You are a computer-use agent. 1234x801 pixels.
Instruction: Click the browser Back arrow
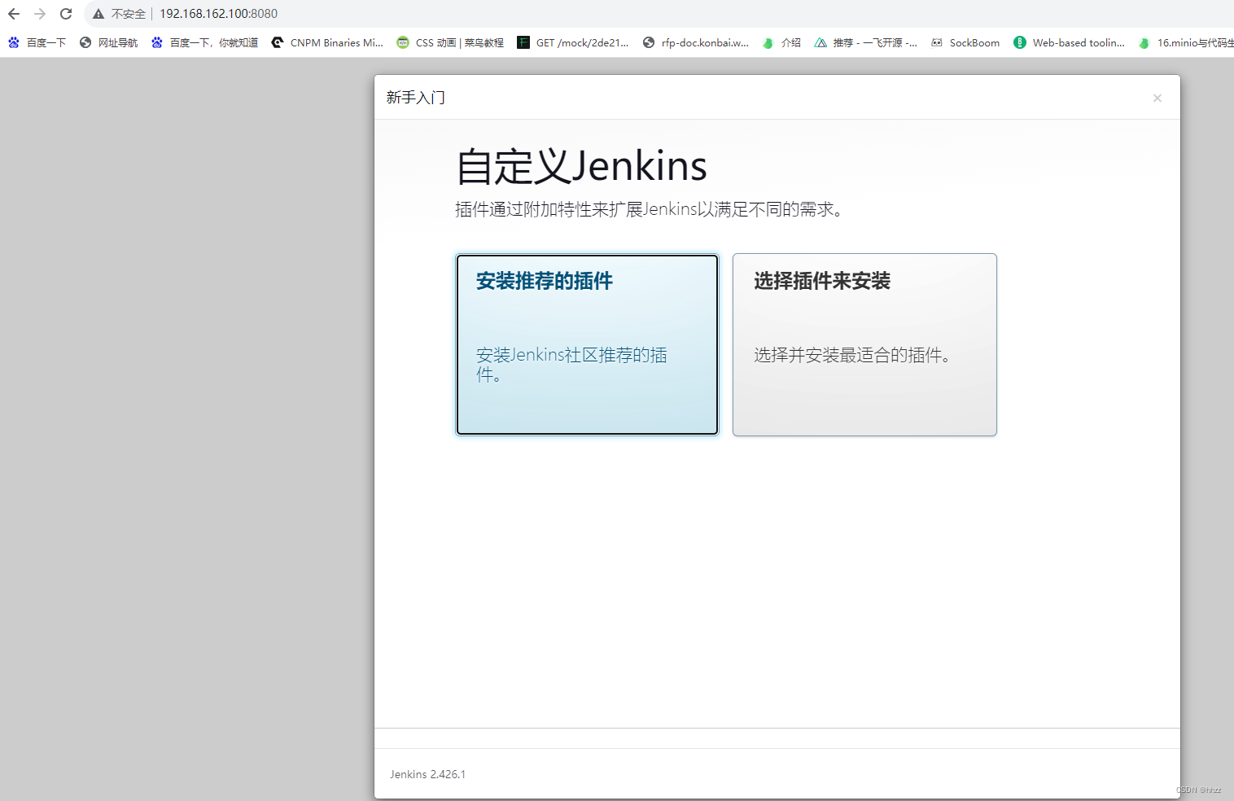(x=14, y=14)
